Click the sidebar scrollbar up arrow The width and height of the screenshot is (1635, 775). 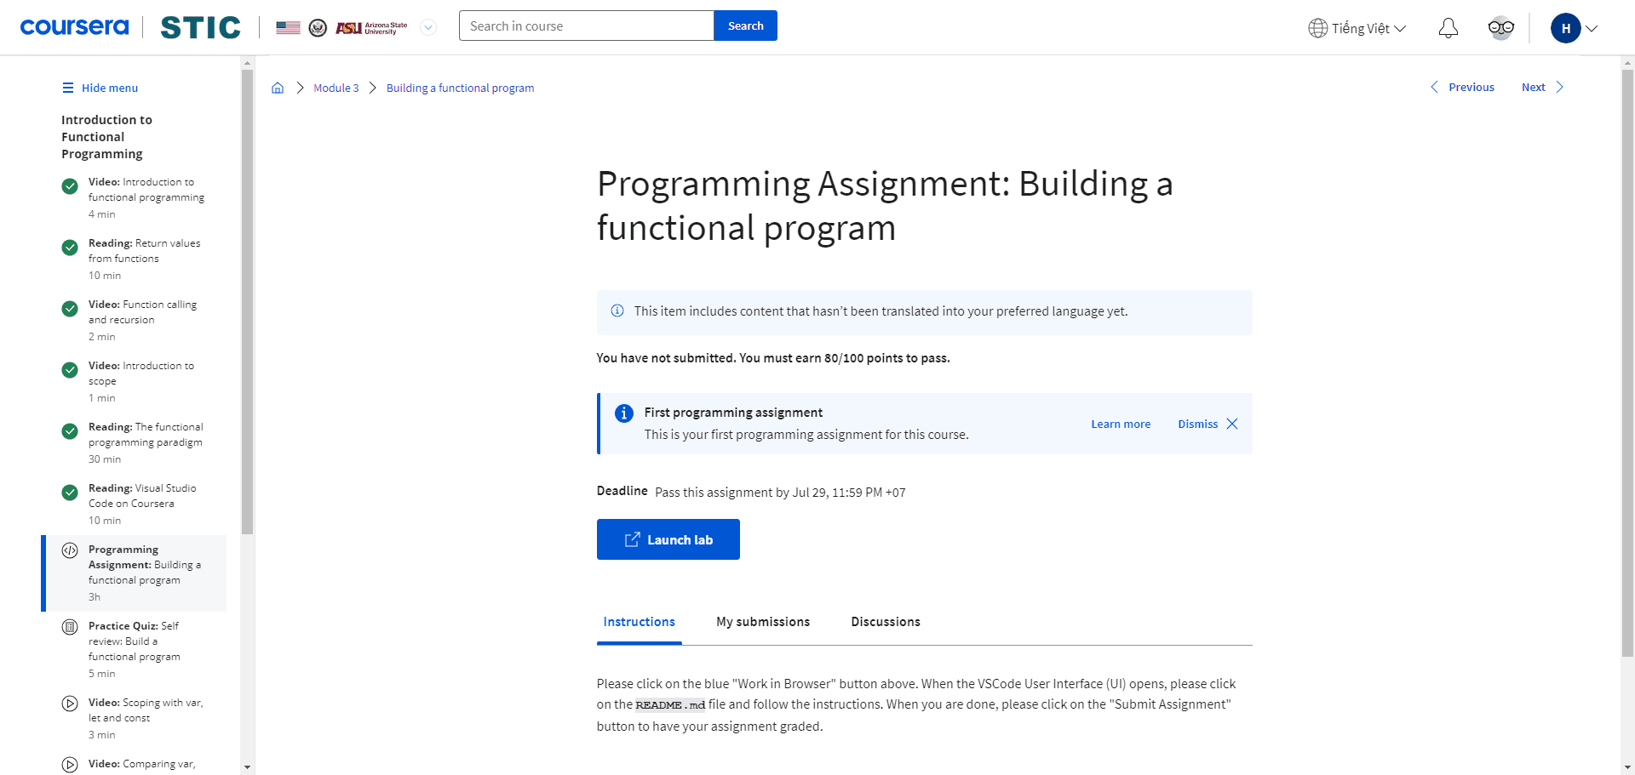pyautogui.click(x=247, y=63)
